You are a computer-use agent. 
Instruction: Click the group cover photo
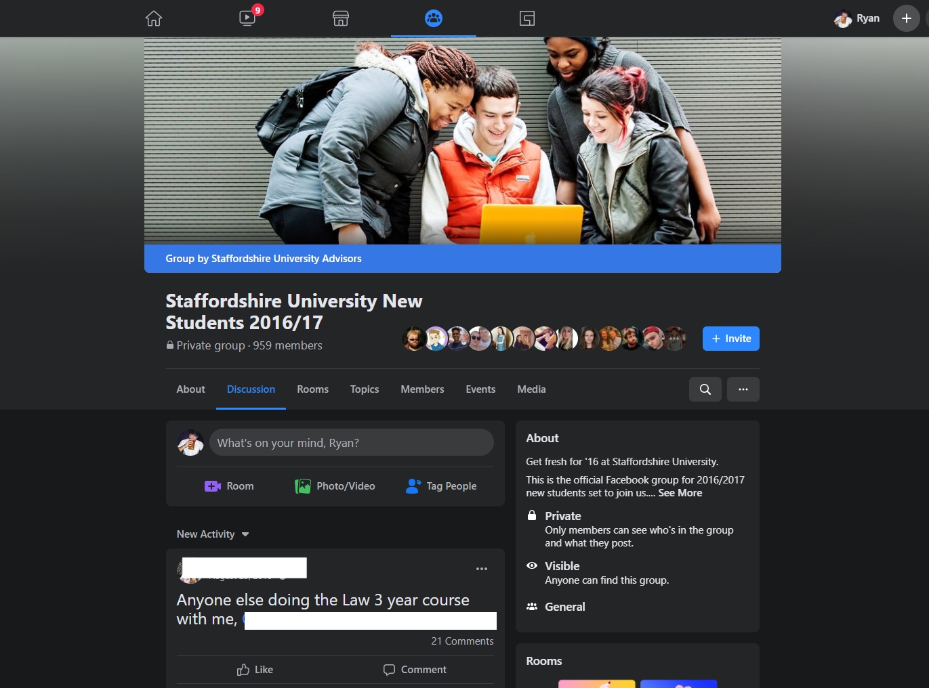463,141
